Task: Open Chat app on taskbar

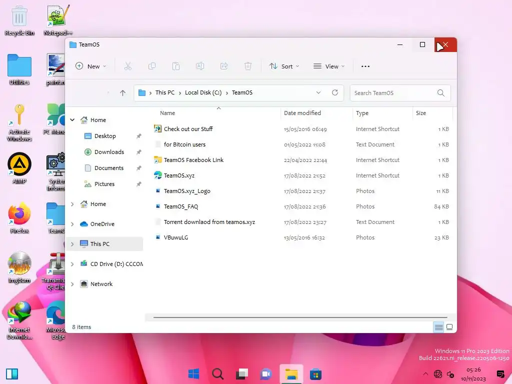Action: coord(266,374)
